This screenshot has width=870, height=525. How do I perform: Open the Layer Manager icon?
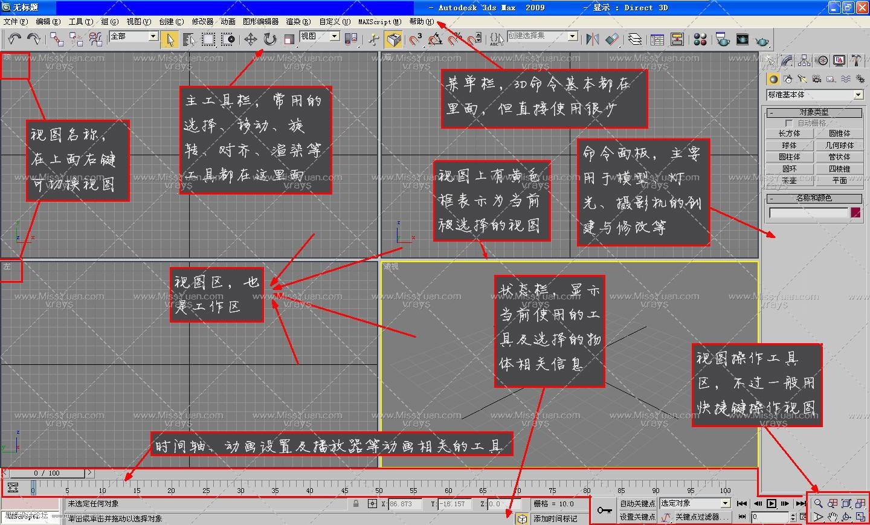pos(635,39)
